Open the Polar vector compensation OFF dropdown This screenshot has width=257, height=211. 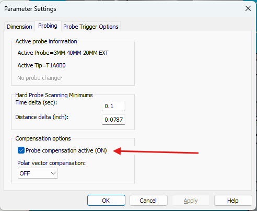(38, 173)
